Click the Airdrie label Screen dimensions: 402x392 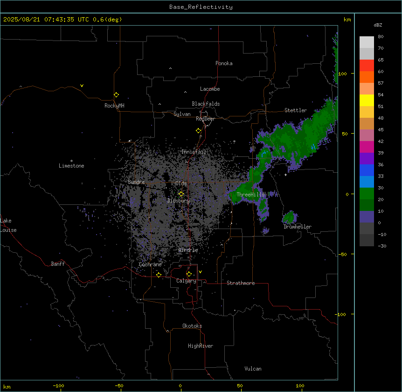188,250
